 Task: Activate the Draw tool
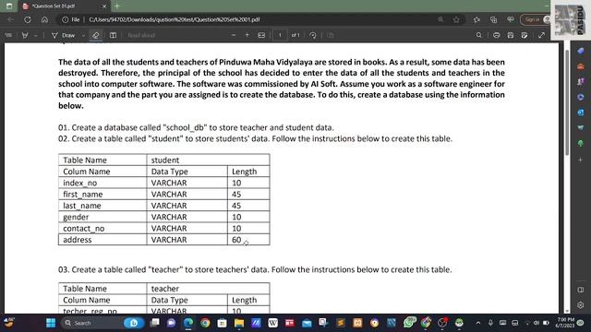(x=64, y=35)
